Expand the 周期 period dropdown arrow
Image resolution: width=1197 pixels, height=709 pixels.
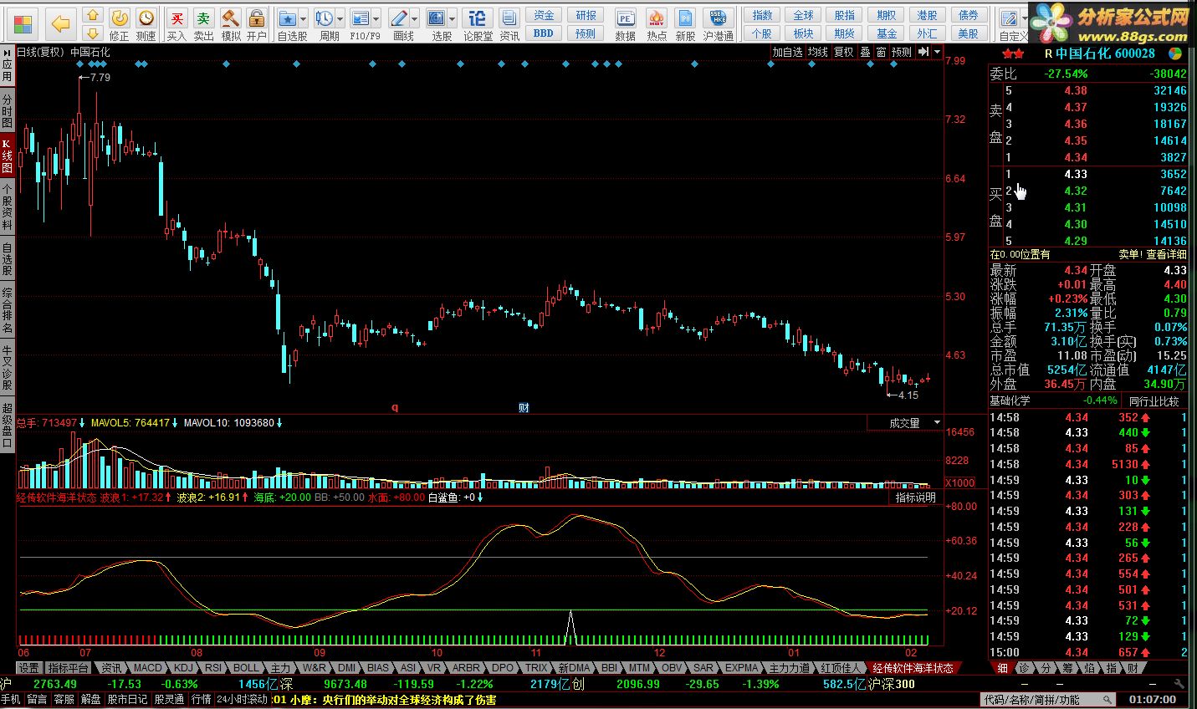click(340, 18)
